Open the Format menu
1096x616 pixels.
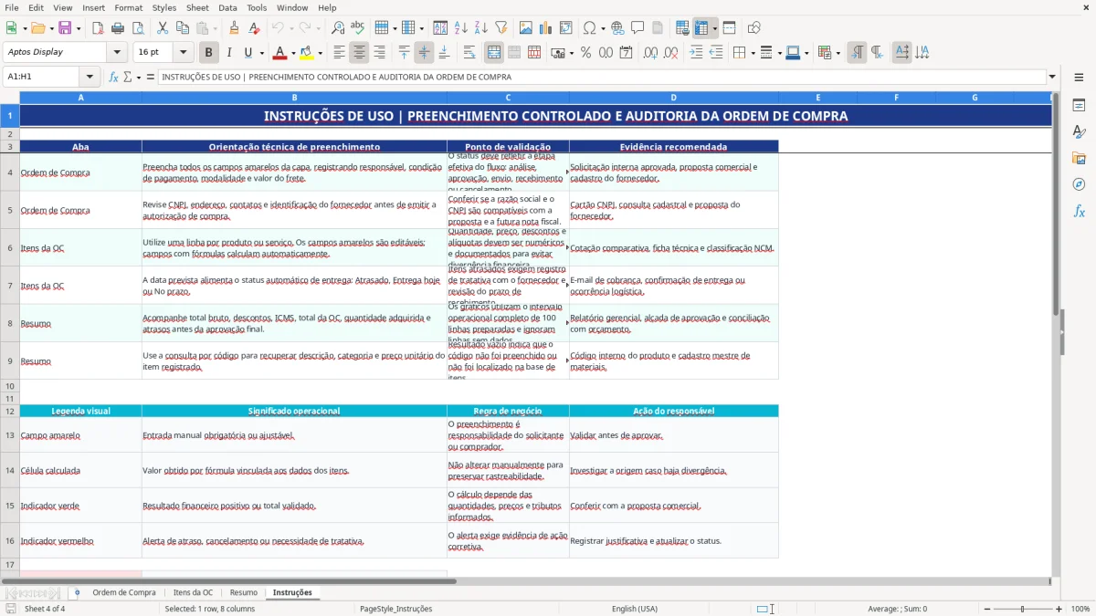pos(128,7)
